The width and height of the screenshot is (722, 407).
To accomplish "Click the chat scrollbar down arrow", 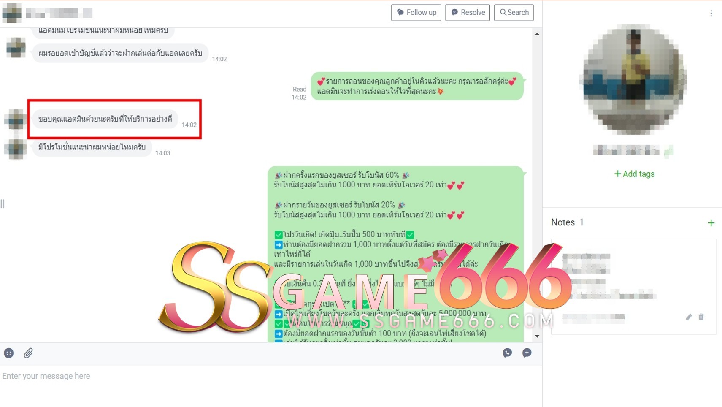I will (x=537, y=336).
